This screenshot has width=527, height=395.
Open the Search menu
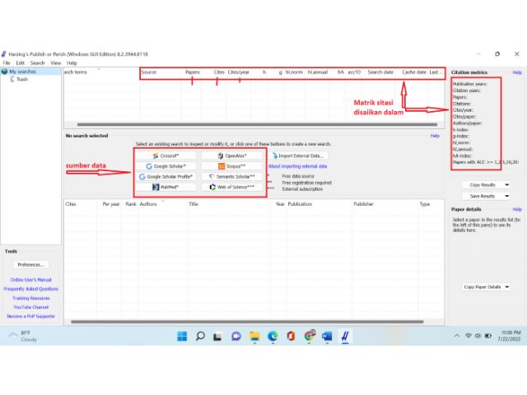pos(37,63)
